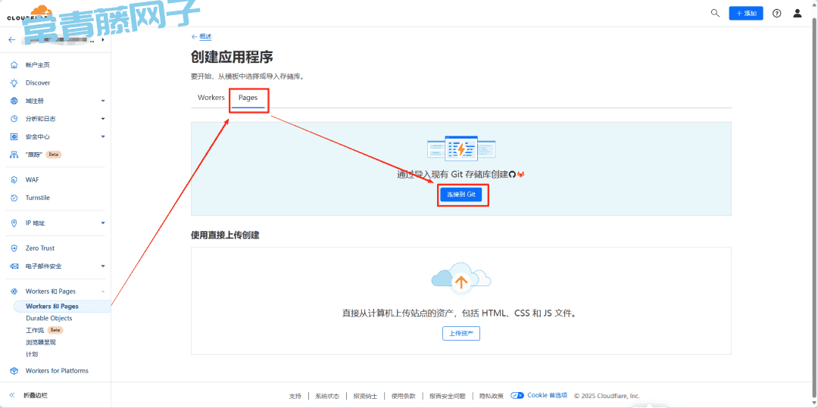
Task: Open Turnstile via its icon
Action: pyautogui.click(x=14, y=198)
